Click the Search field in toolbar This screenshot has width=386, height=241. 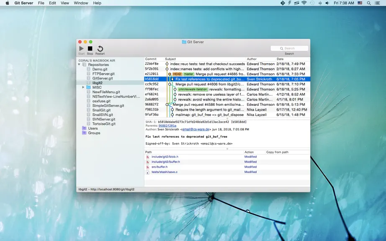(x=289, y=48)
